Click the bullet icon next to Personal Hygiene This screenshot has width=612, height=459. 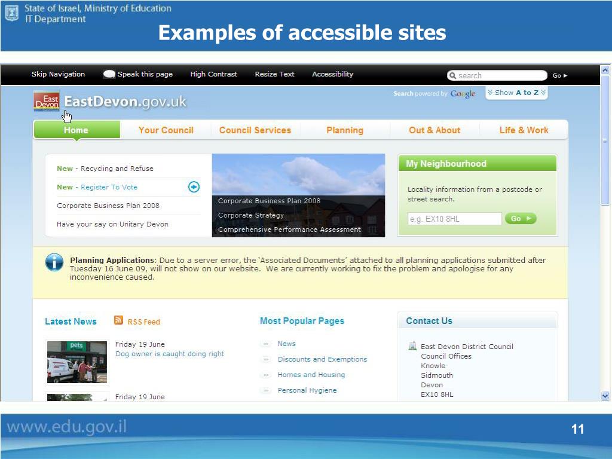coord(266,390)
